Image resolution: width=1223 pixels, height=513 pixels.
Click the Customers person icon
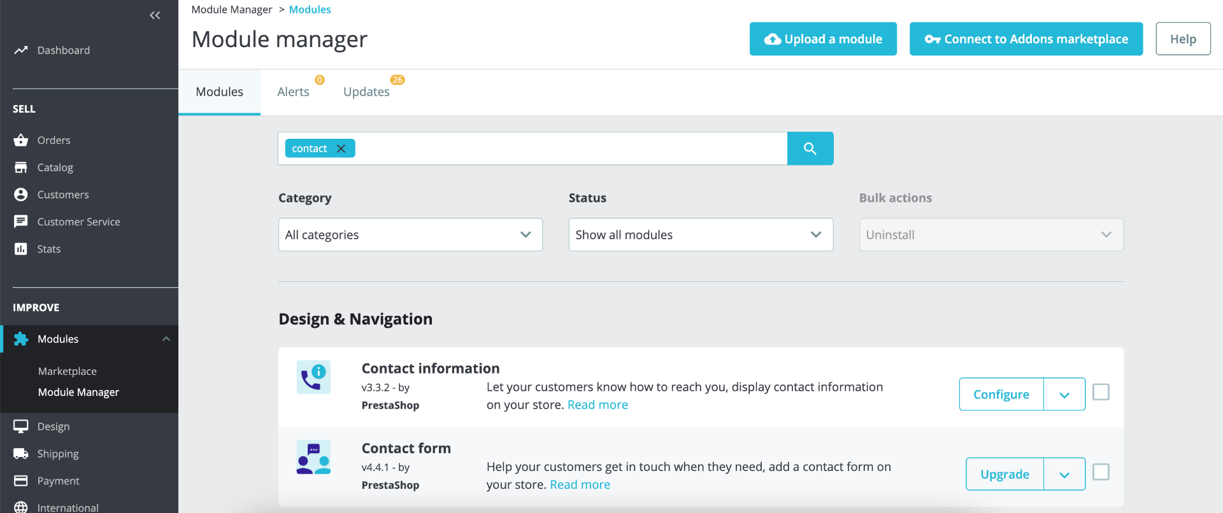[21, 195]
